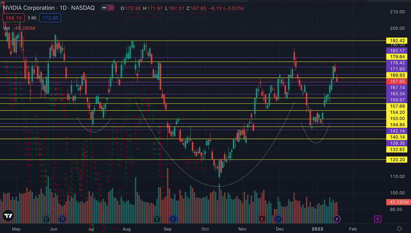This screenshot has height=233, width=411.
Task: Open the purple upcoming earnings E marker
Action: click(378, 219)
